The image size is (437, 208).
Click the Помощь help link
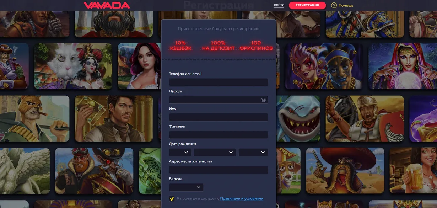[x=346, y=5]
